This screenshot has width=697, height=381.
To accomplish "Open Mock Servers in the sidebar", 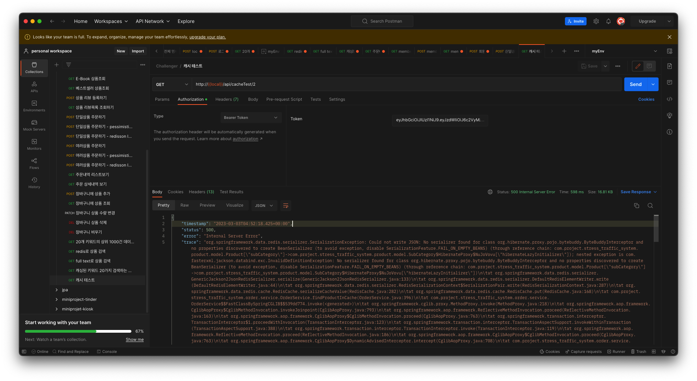I will pos(34,125).
